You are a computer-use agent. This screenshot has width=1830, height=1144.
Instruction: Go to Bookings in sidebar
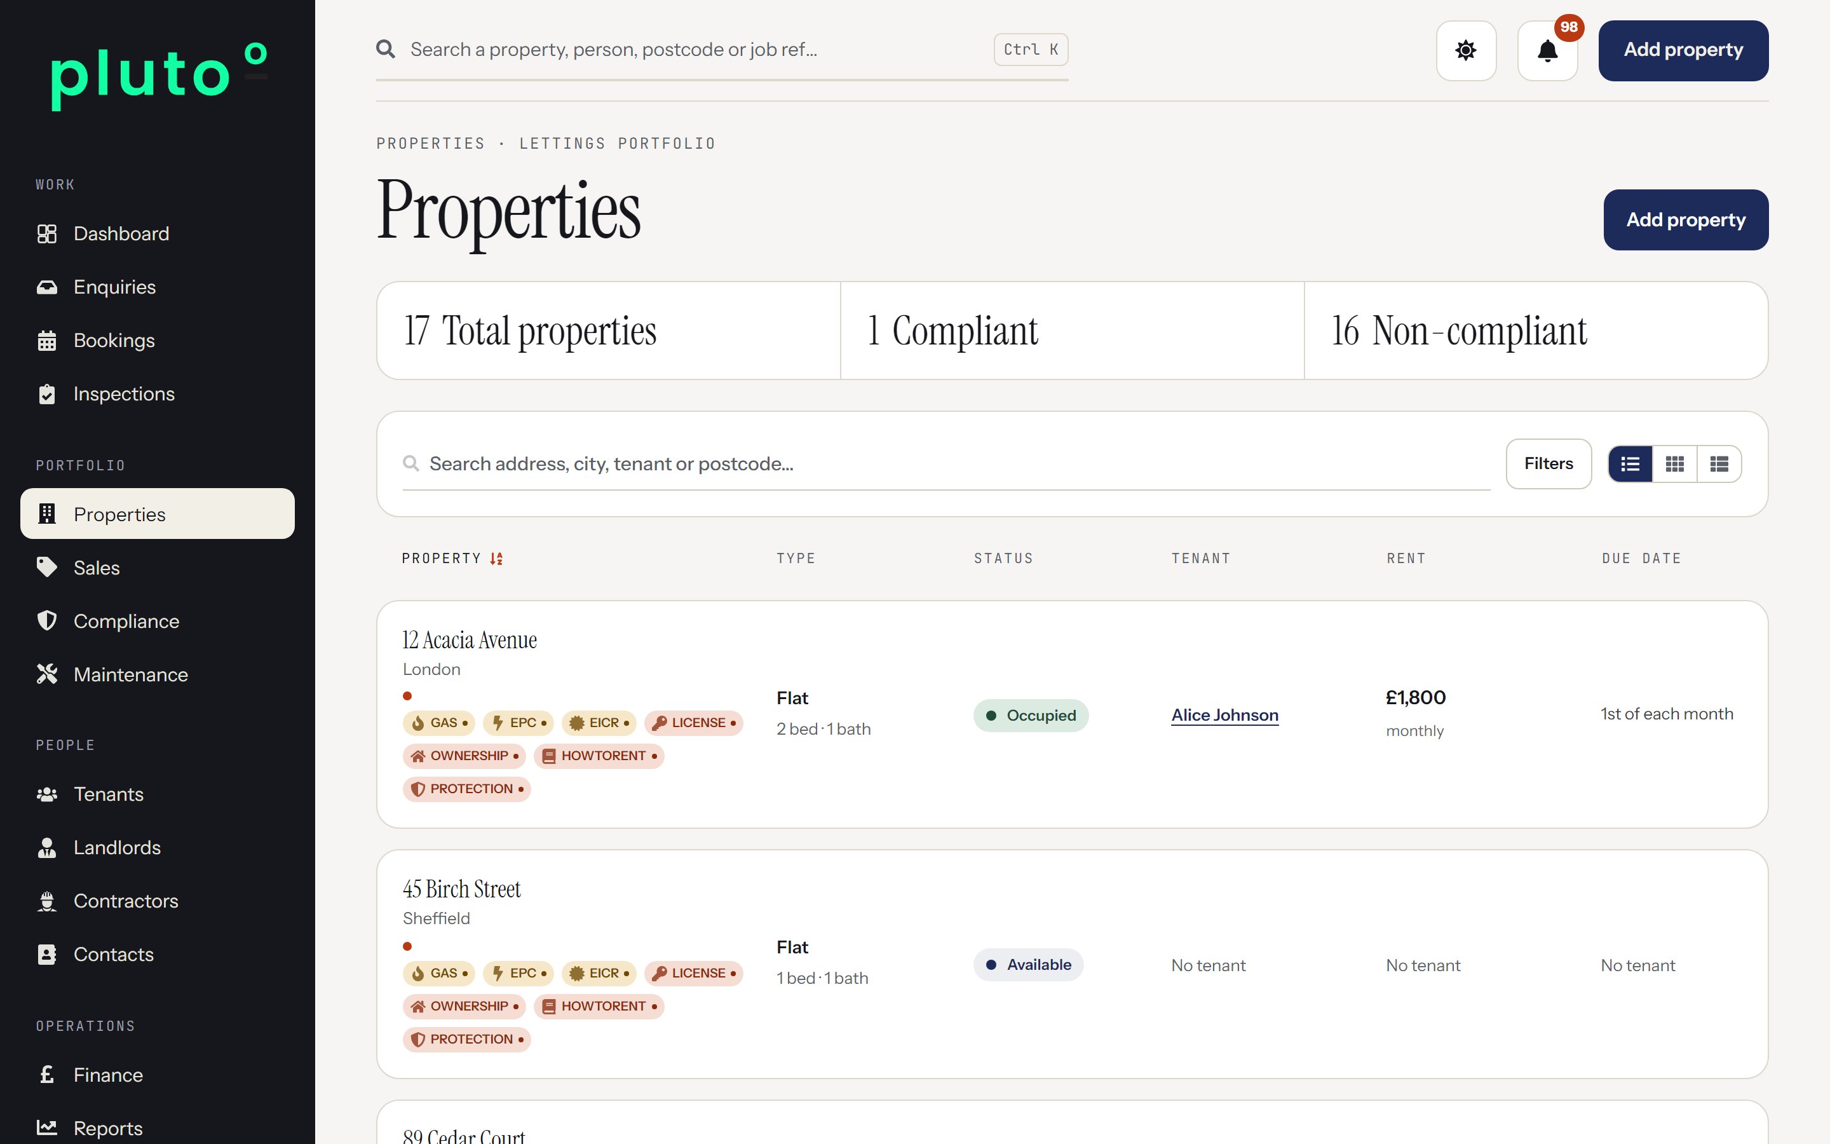[158, 341]
